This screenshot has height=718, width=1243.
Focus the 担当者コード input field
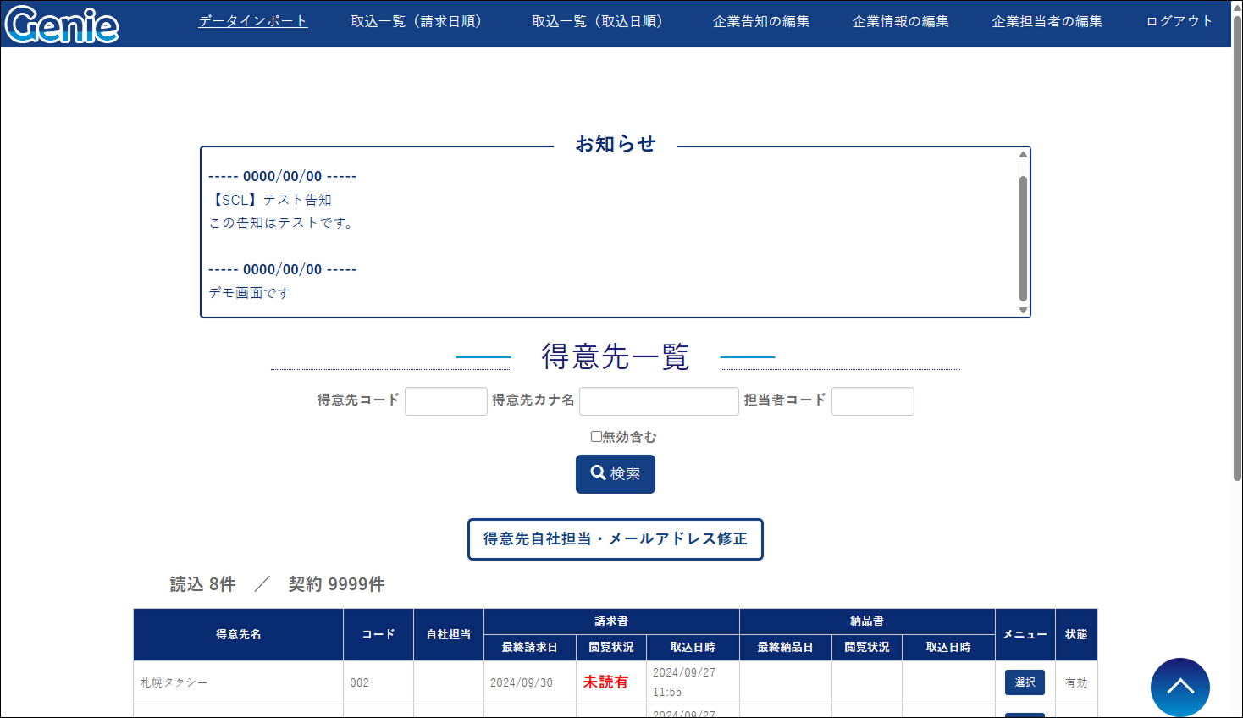[873, 401]
